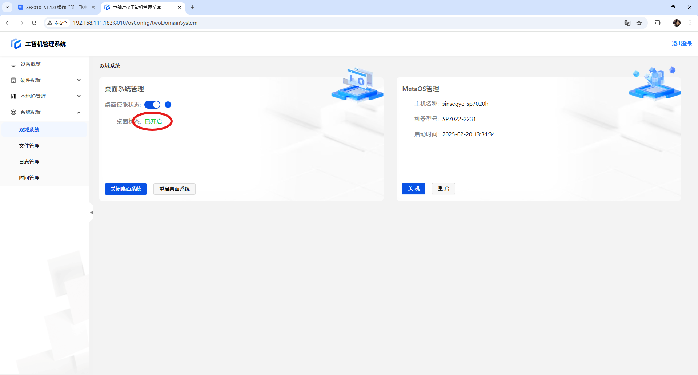The height and width of the screenshot is (375, 698).
Task: Click the 不安全 site security warning
Action: 57,23
